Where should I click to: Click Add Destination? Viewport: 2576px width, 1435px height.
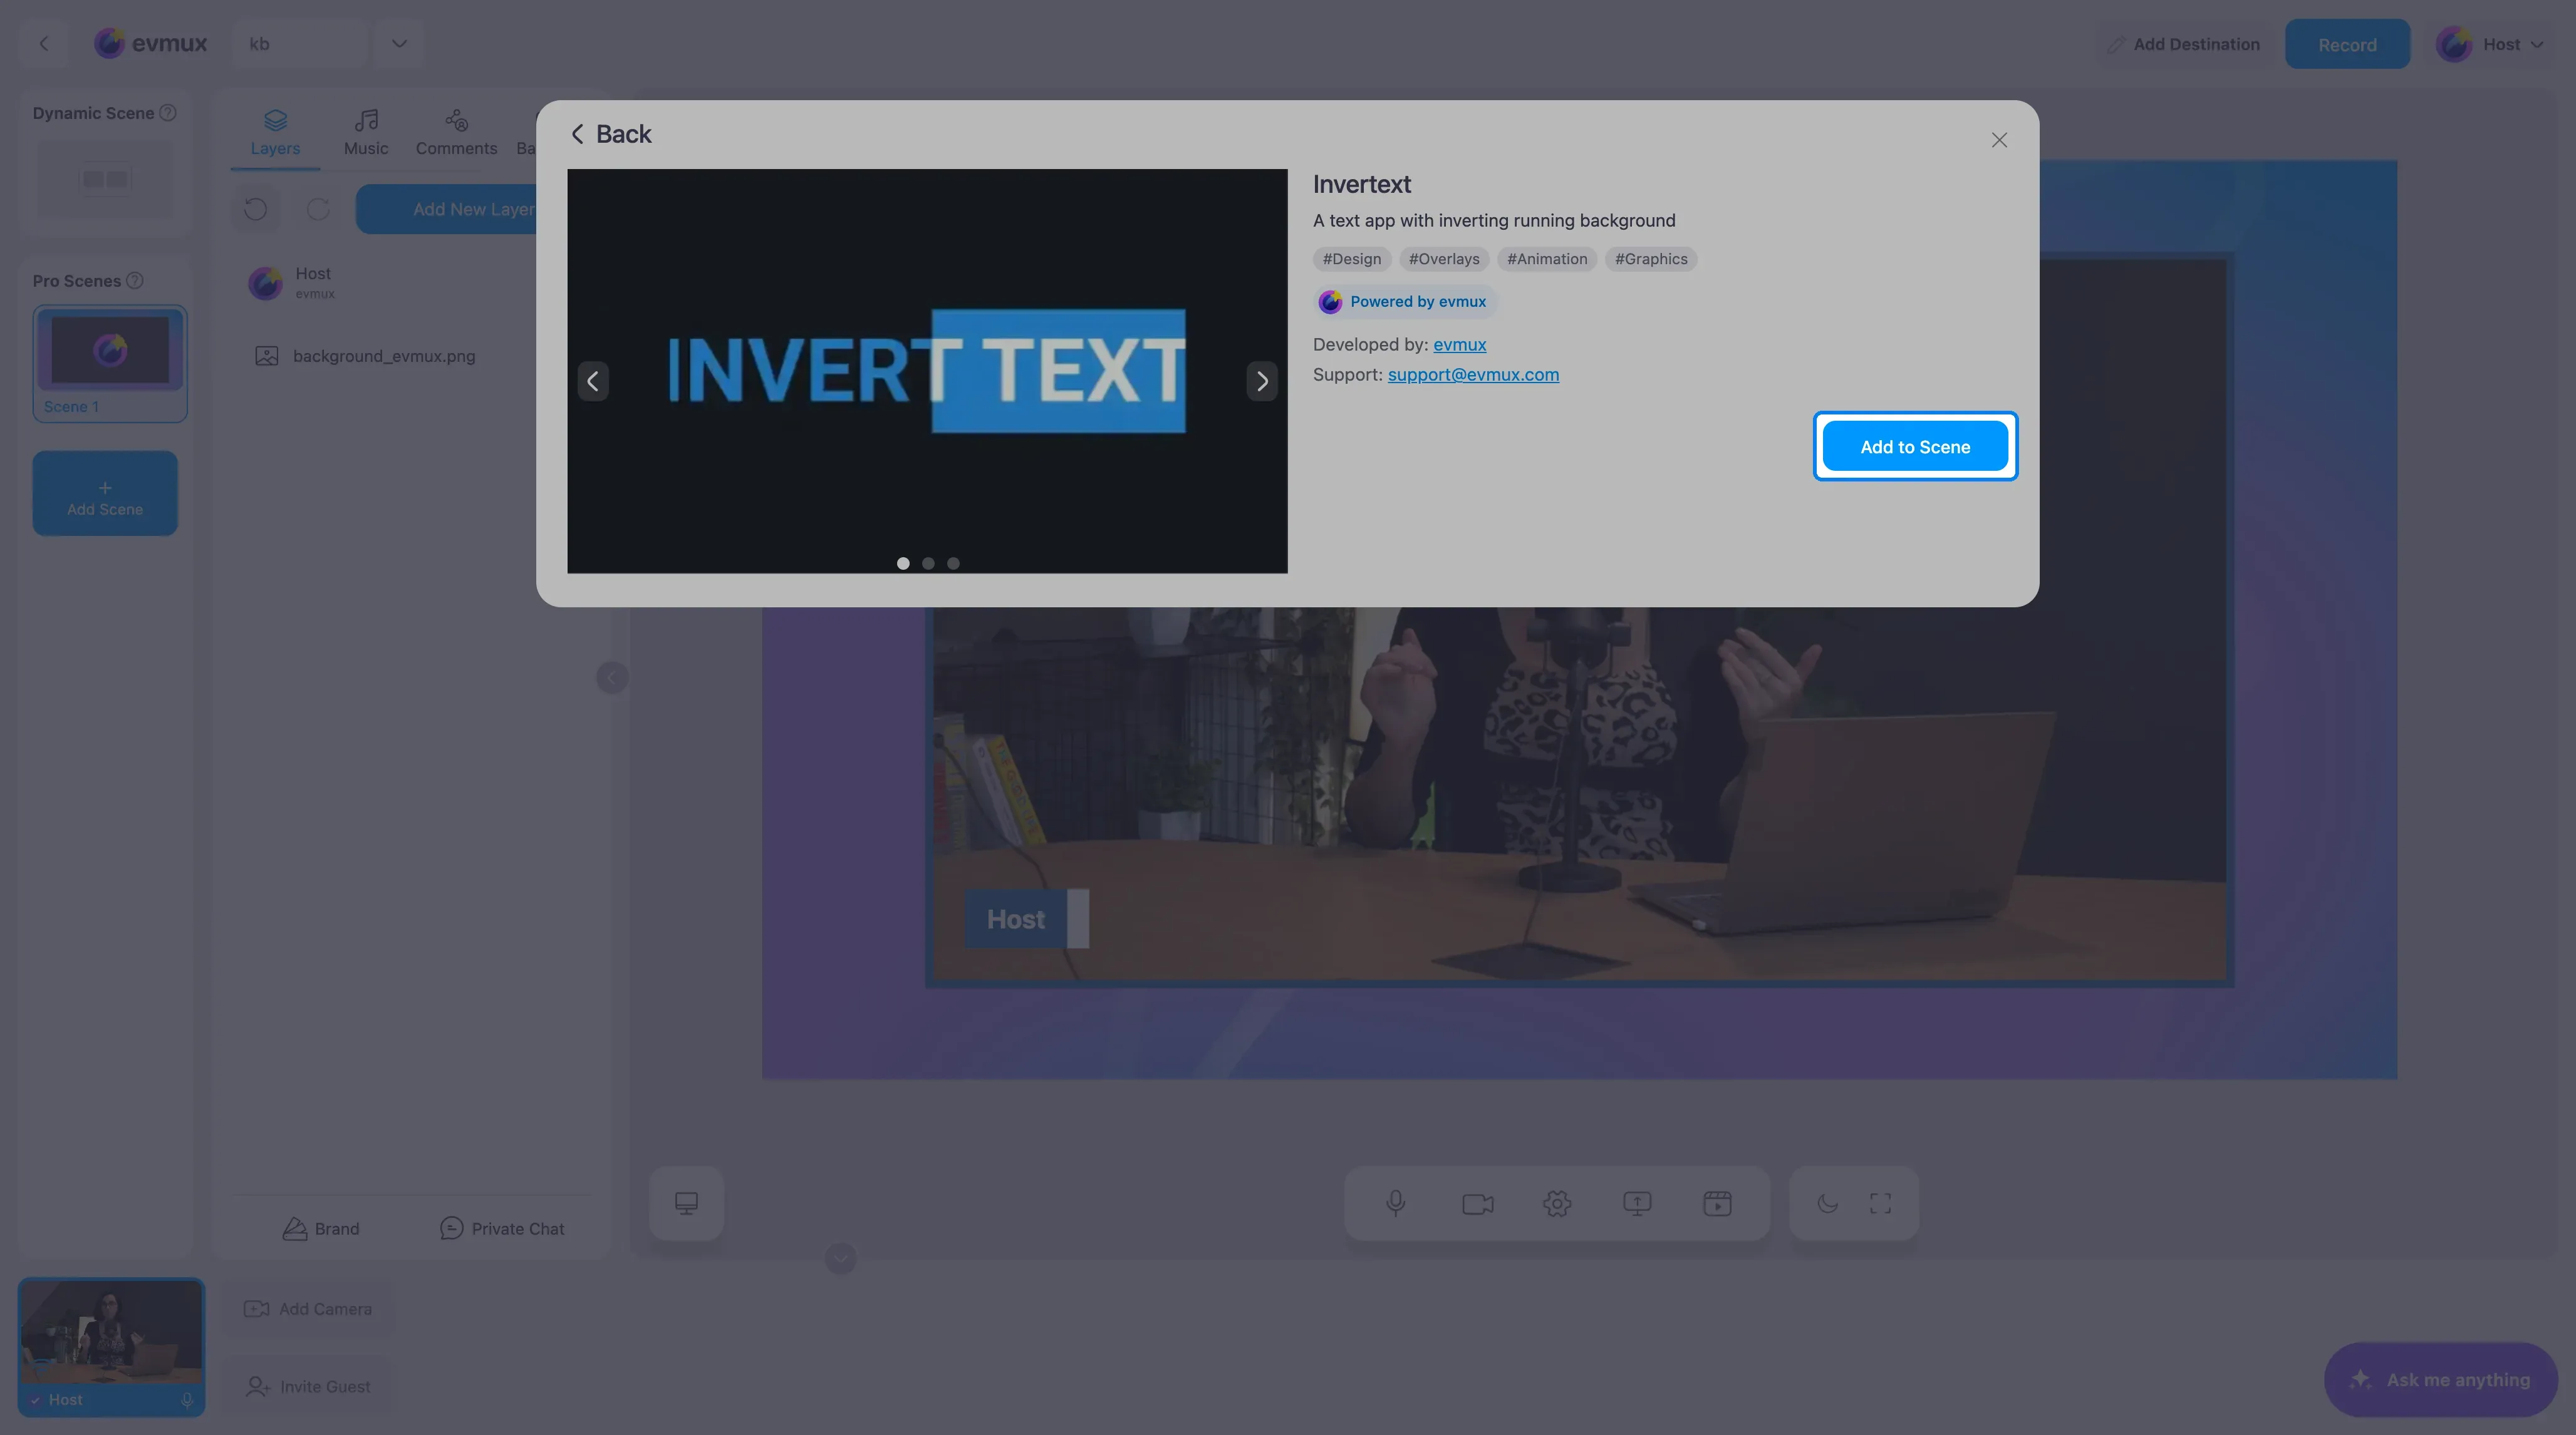pos(2183,44)
